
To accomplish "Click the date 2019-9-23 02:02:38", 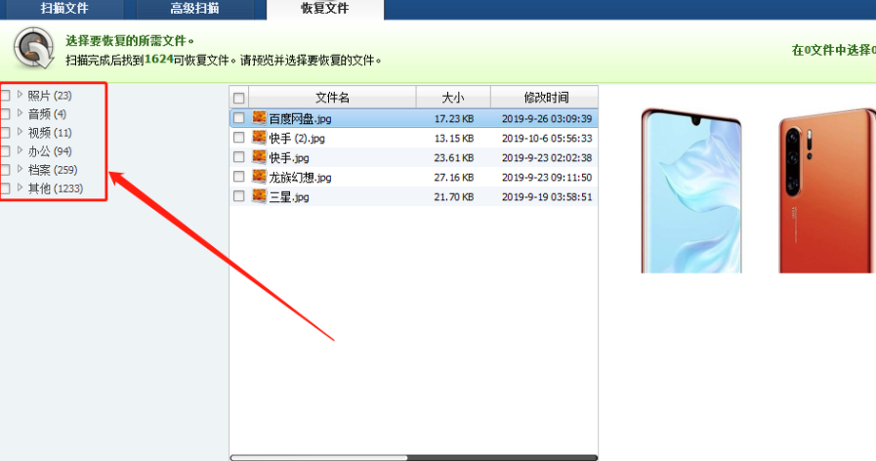I will pyautogui.click(x=546, y=157).
